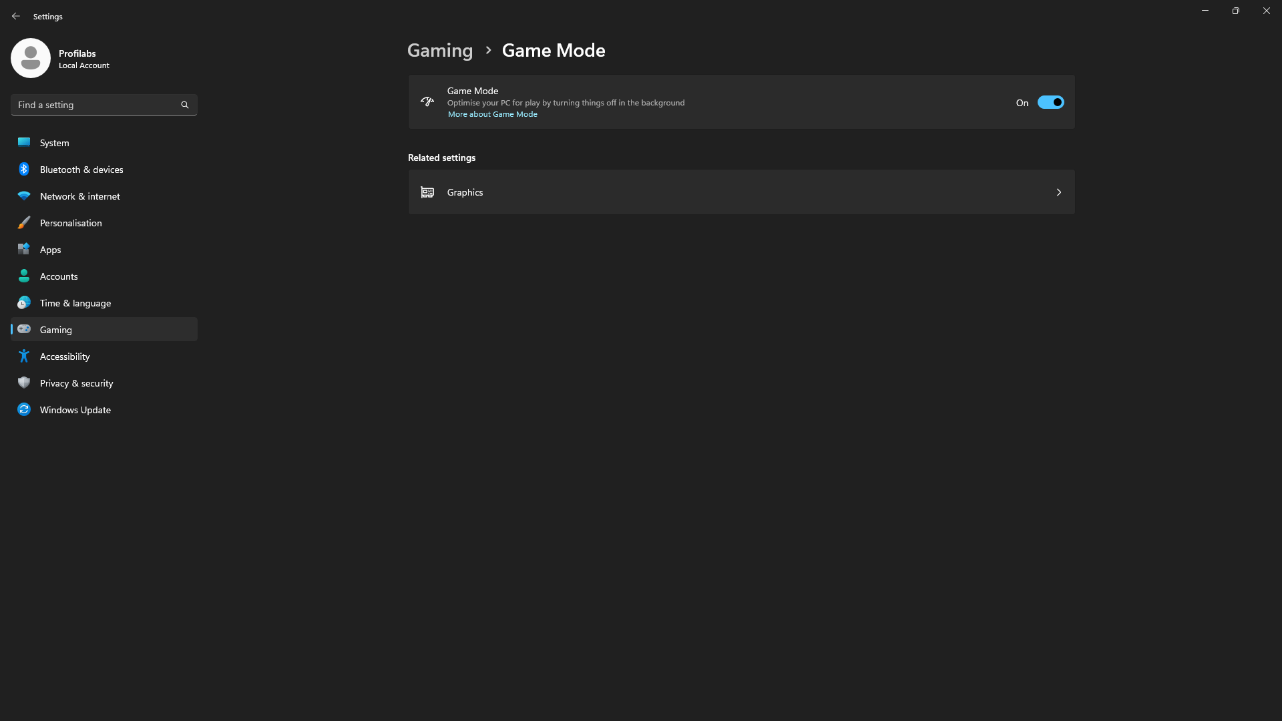Click the Accounts person icon
This screenshot has height=721, width=1282.
click(x=24, y=276)
